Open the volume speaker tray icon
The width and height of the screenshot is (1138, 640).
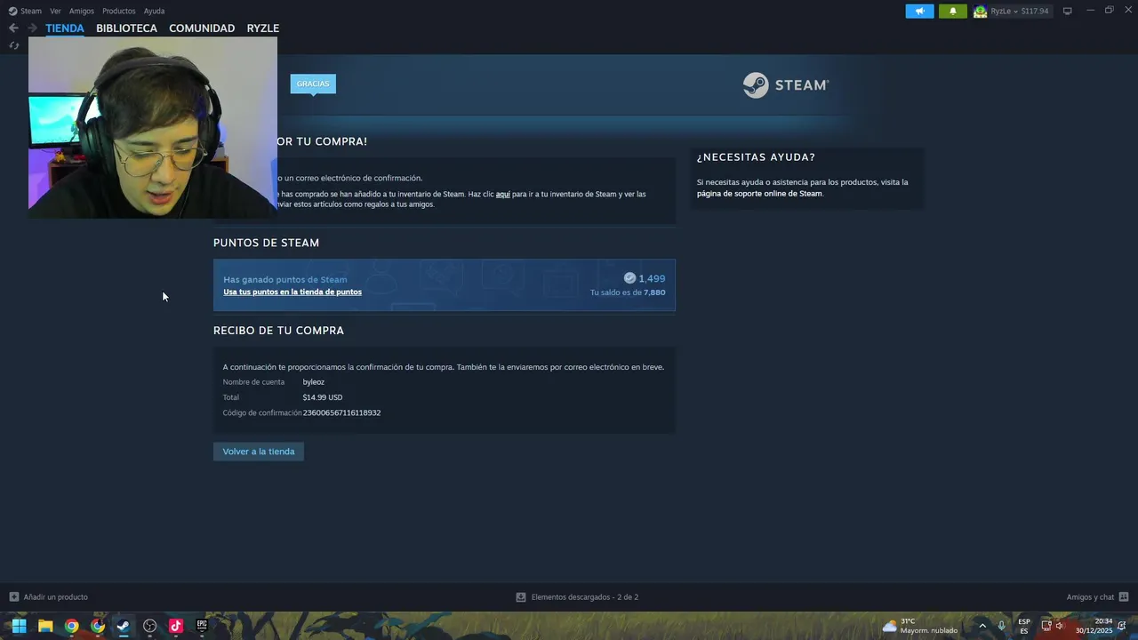click(1060, 626)
